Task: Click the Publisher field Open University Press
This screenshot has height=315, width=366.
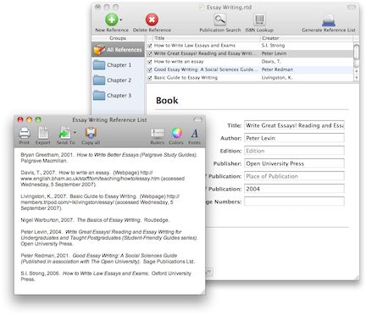Action: coord(294,163)
